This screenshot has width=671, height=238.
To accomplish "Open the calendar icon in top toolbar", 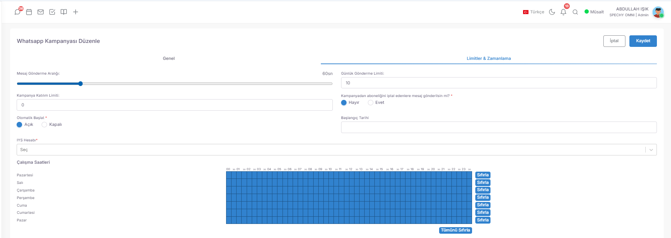I will (x=29, y=12).
